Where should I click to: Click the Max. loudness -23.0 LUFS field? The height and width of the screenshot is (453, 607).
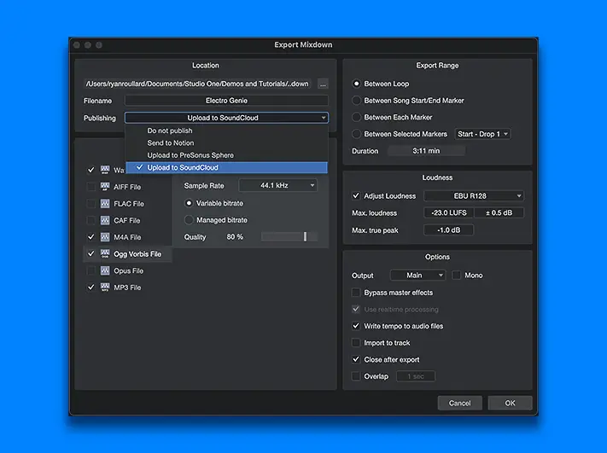449,212
